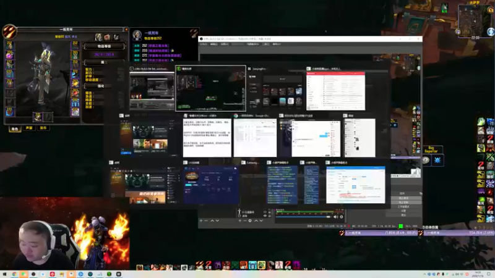Show hidden system tray icons
Screen dimensions: 495x278
[424, 274]
